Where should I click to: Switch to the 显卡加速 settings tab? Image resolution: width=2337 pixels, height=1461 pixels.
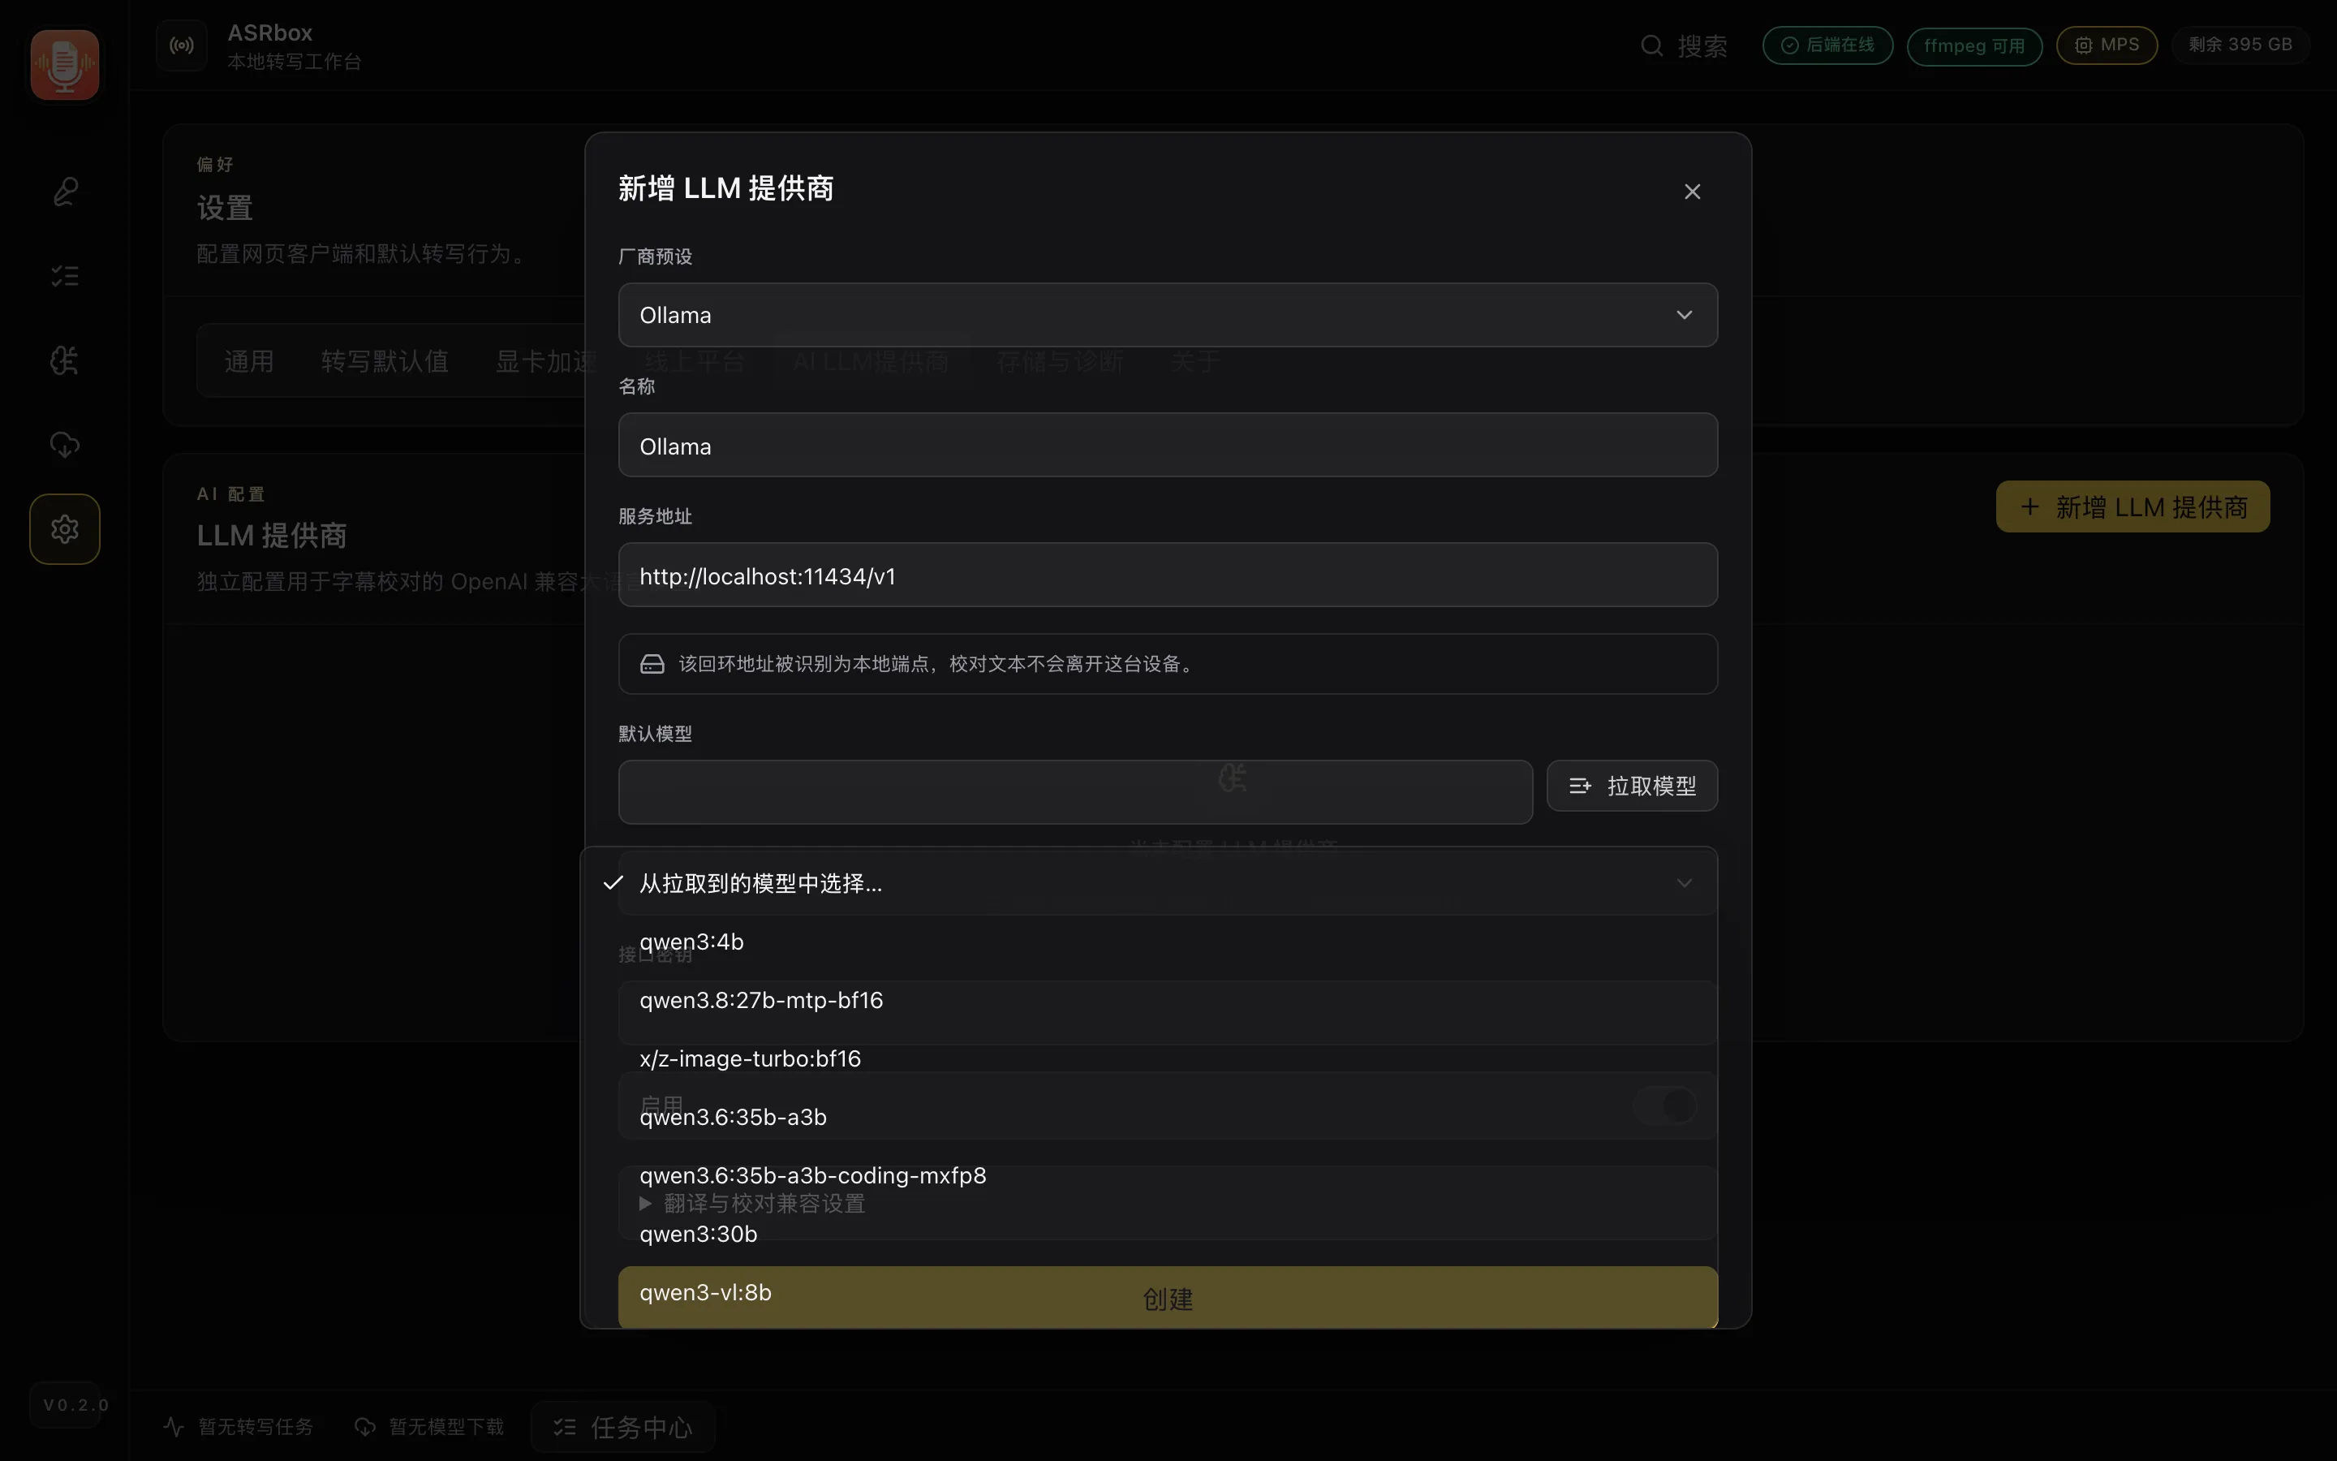547,361
